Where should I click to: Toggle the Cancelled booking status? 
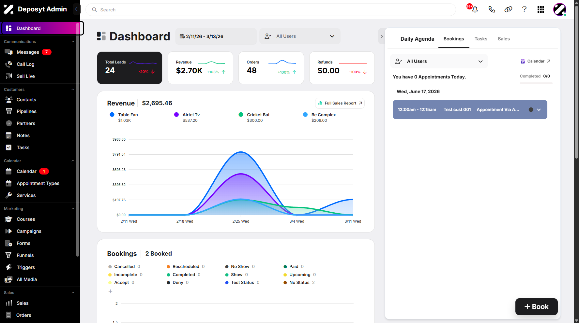coord(124,267)
